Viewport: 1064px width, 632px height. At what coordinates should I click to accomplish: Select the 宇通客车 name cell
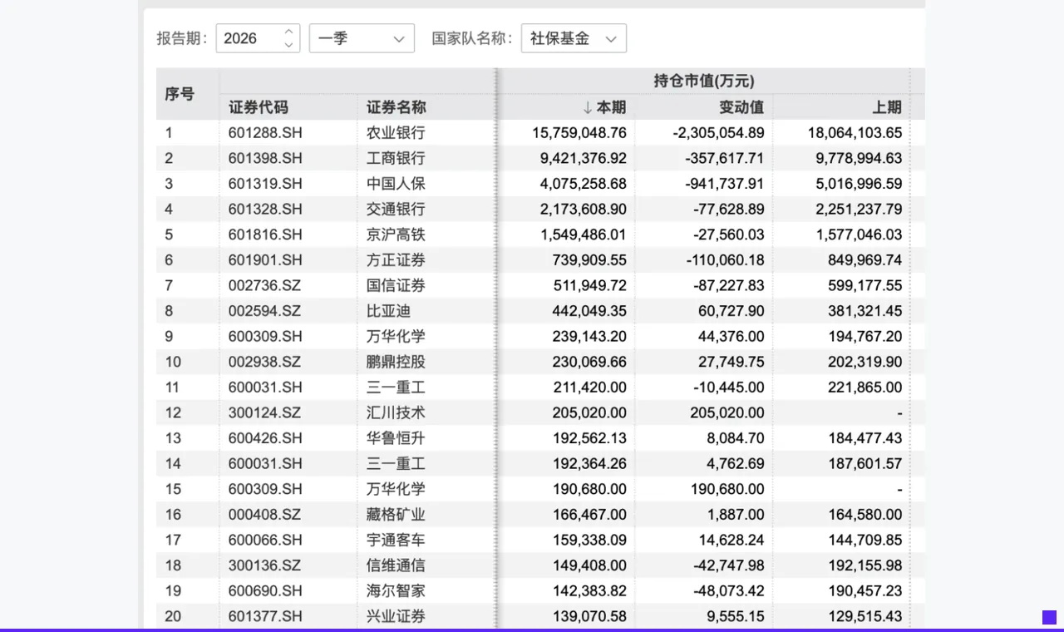(x=396, y=540)
